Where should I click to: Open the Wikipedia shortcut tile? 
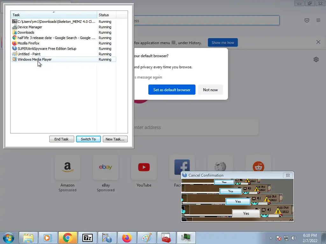(x=220, y=164)
